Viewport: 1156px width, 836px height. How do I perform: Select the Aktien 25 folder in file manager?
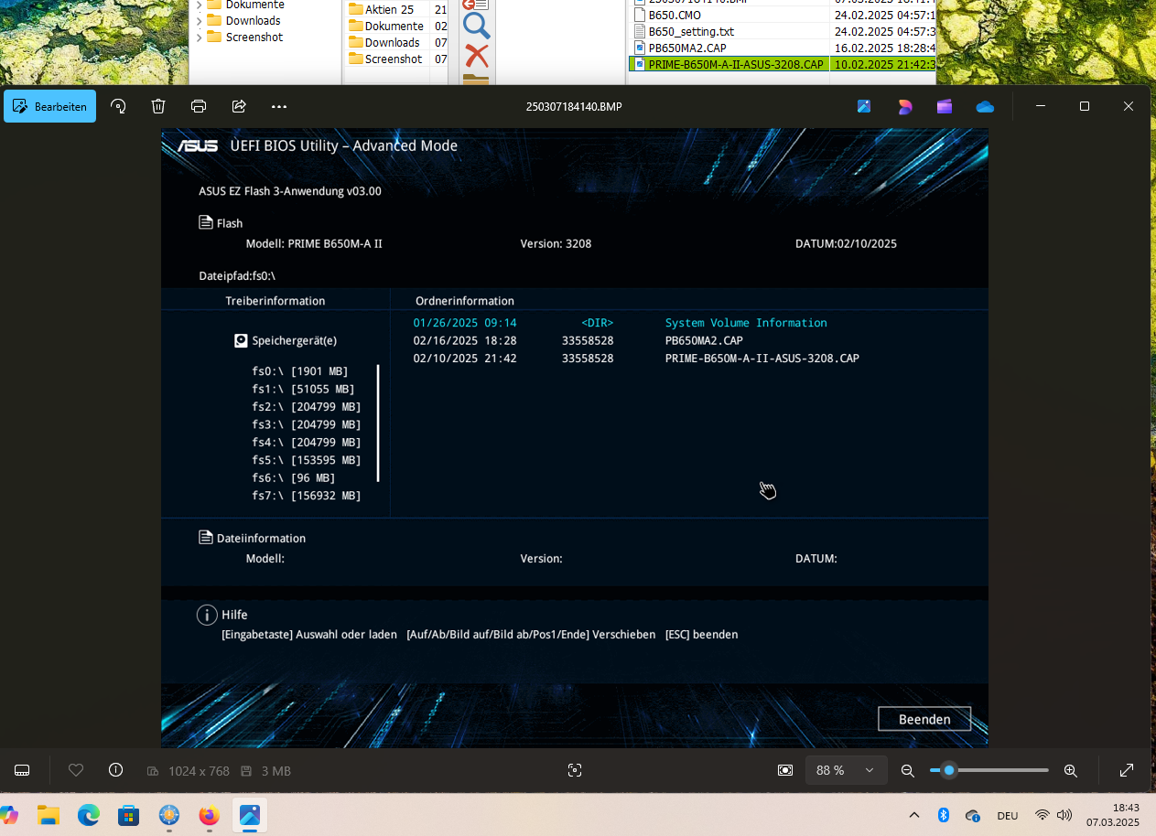[x=389, y=9]
